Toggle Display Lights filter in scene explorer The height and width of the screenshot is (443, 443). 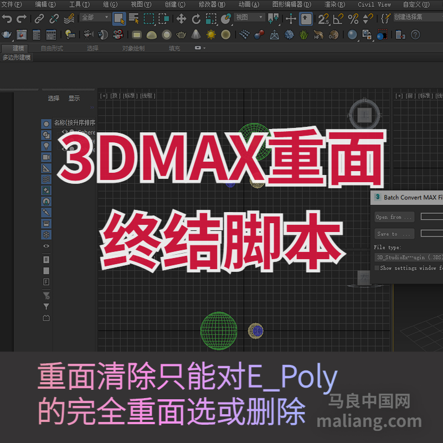(x=46, y=146)
